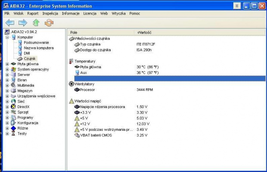Select the AIDA32 v3.94.2 root item
This screenshot has height=172, width=267.
24,32
